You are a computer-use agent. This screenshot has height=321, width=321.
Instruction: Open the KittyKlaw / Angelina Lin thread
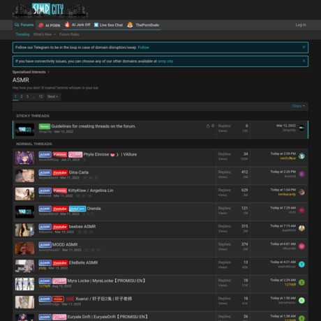click(91, 191)
